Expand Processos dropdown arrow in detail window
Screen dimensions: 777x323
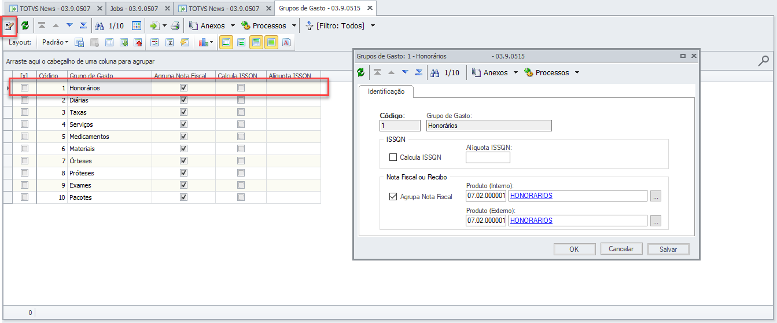577,72
